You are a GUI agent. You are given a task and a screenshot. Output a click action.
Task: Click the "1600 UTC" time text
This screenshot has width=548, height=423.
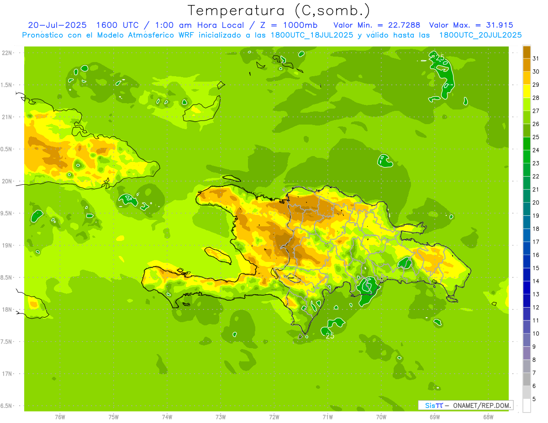118,25
